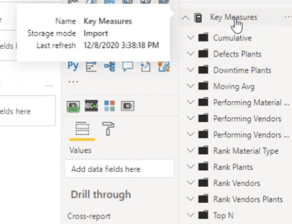Collapse the Key Measures table

[x=185, y=18]
